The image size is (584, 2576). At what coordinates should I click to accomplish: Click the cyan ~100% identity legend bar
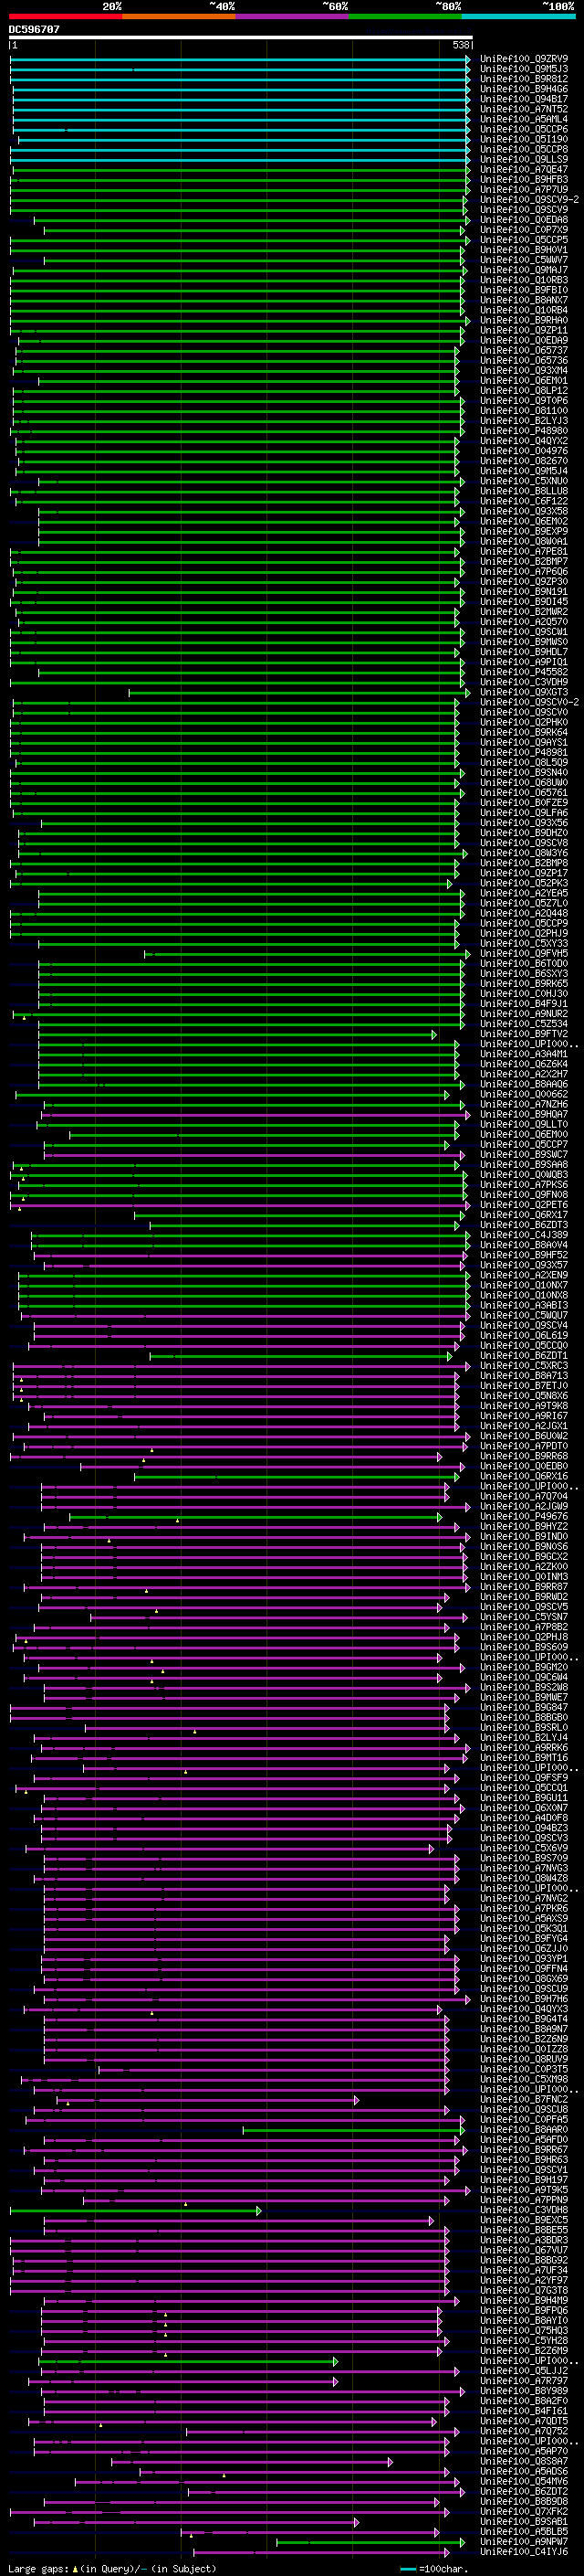(518, 16)
